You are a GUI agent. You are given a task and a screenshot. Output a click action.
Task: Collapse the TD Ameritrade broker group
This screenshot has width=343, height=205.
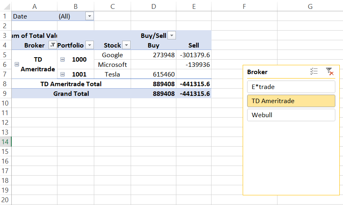[17, 64]
